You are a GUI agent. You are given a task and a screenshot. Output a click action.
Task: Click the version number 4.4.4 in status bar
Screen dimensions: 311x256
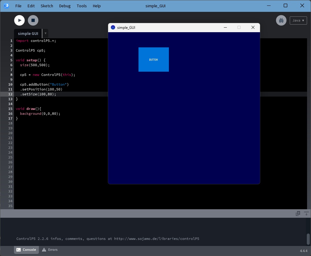coord(303,251)
